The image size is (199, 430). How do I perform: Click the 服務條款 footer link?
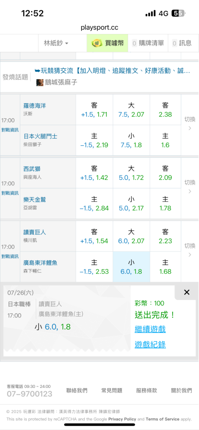pos(147,390)
